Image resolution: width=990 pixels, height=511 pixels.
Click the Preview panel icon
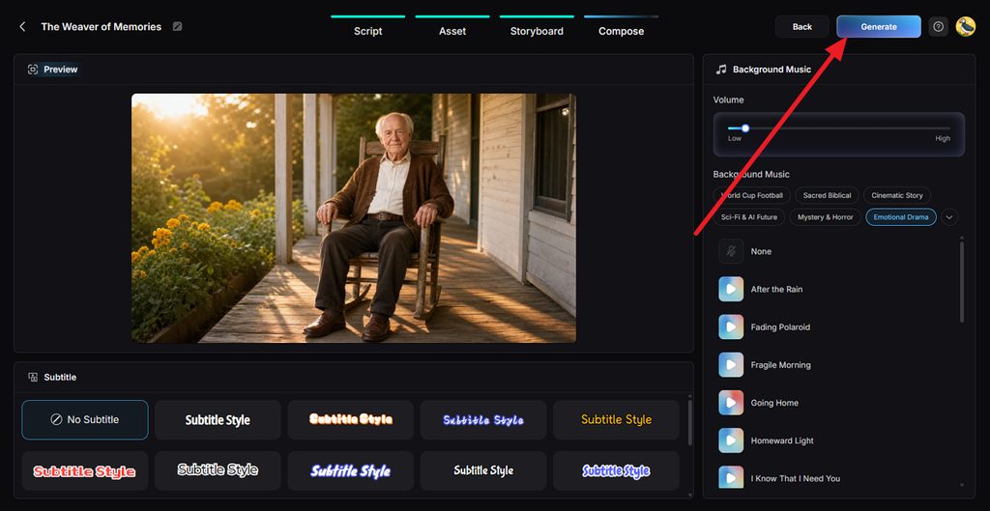[x=33, y=70]
